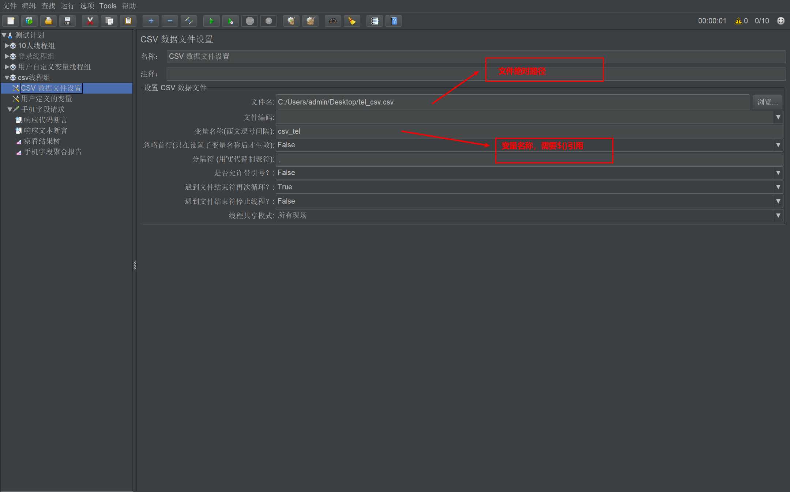Click the 注释 comment field
The height and width of the screenshot is (492, 790).
tap(476, 74)
